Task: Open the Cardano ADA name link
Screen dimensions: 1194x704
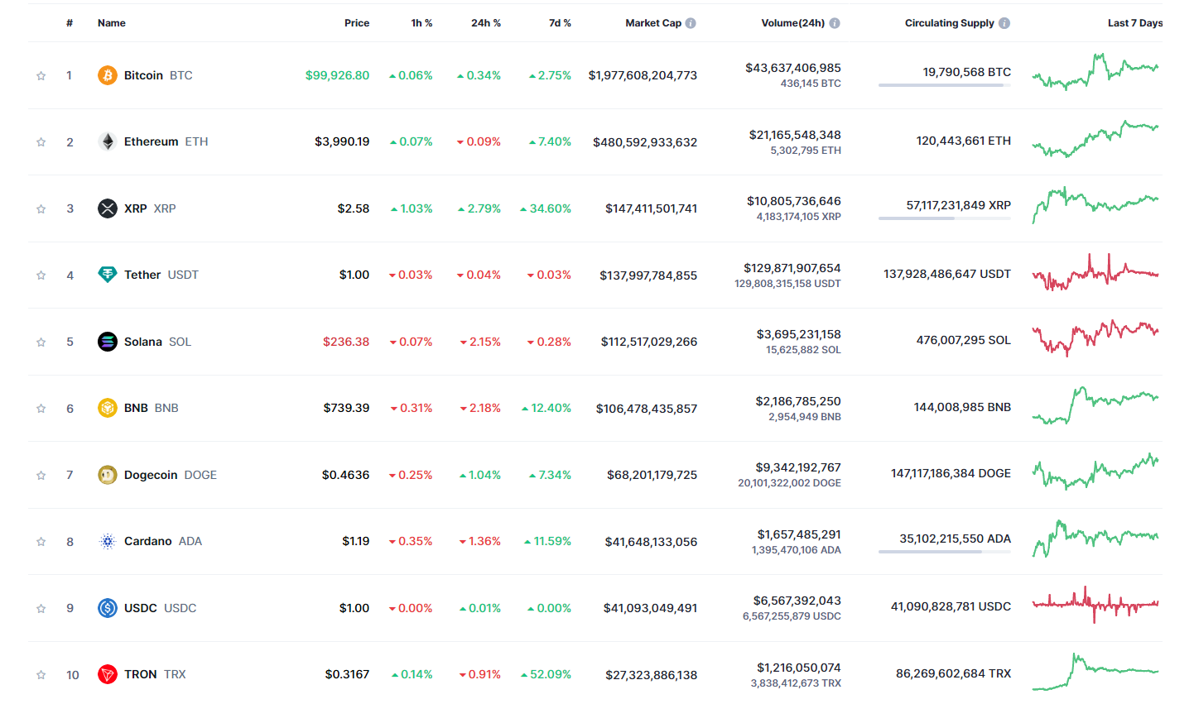Action: (163, 541)
